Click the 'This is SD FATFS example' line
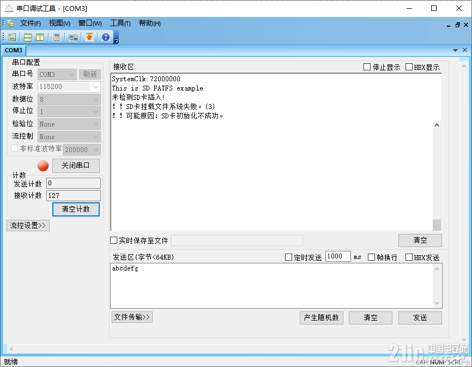The width and height of the screenshot is (472, 367). tap(158, 88)
